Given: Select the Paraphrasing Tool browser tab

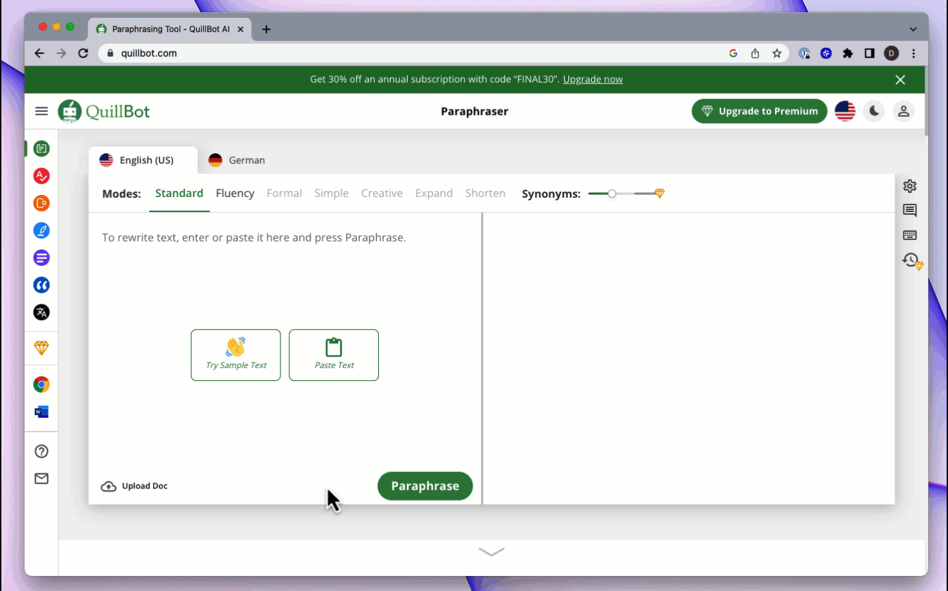Looking at the screenshot, I should [170, 29].
